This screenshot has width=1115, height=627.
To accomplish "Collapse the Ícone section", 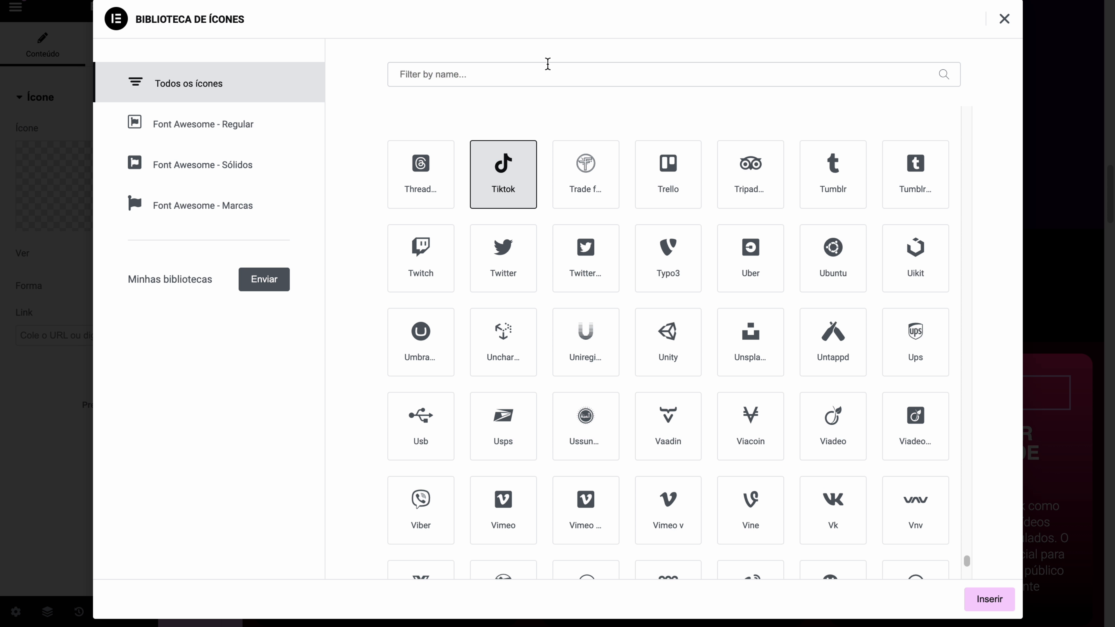I will coord(19,96).
